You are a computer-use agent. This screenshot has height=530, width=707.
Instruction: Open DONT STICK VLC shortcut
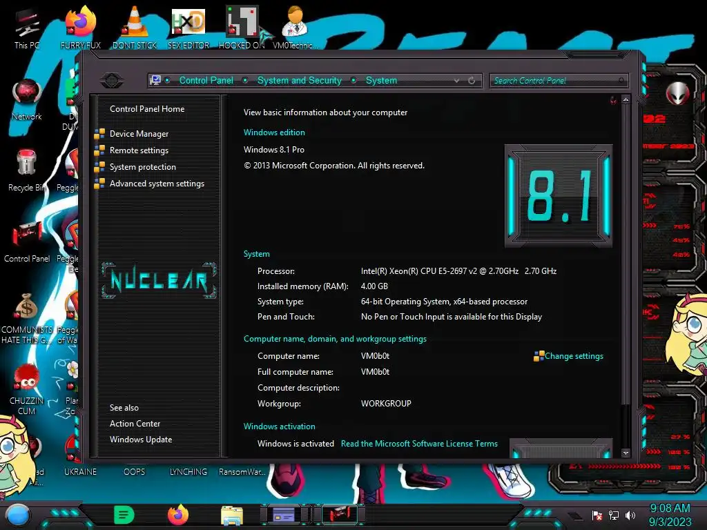pos(135,28)
